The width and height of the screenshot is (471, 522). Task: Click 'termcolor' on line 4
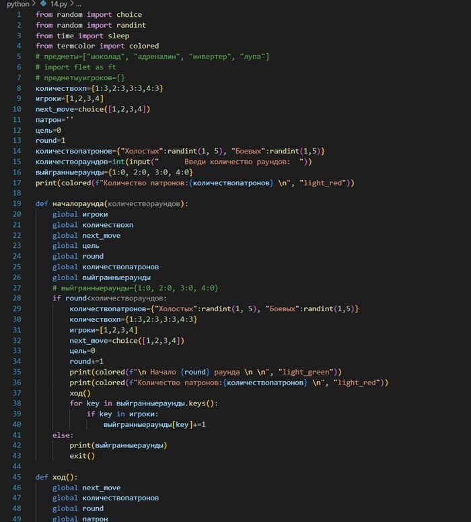pos(76,46)
